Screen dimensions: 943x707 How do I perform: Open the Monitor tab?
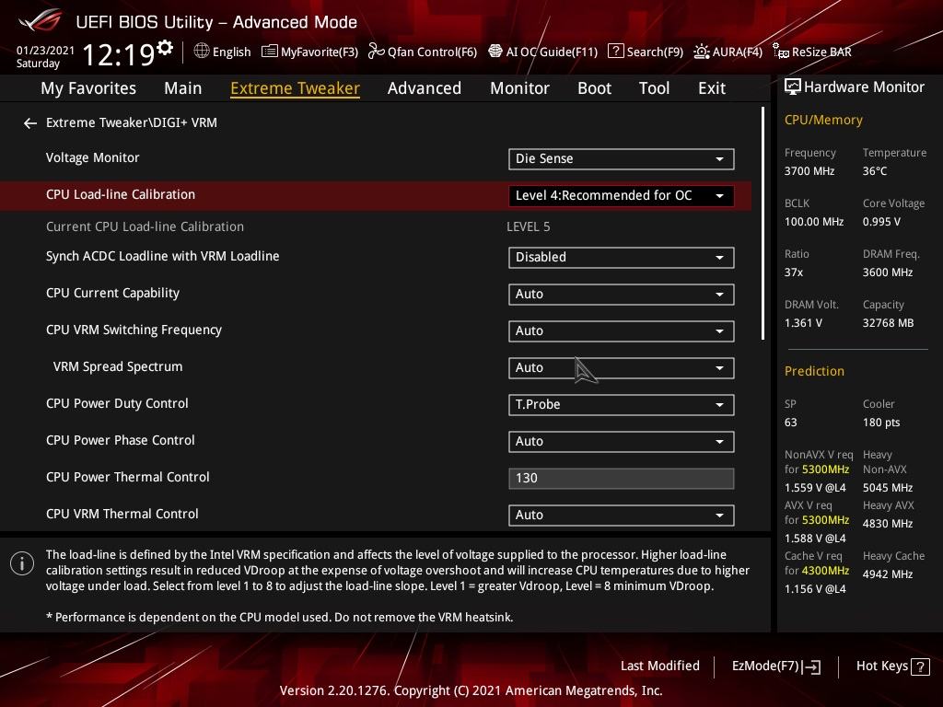[519, 88]
